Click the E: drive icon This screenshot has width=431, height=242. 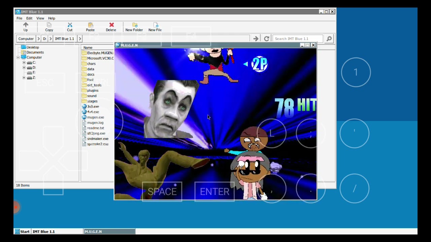(30, 73)
